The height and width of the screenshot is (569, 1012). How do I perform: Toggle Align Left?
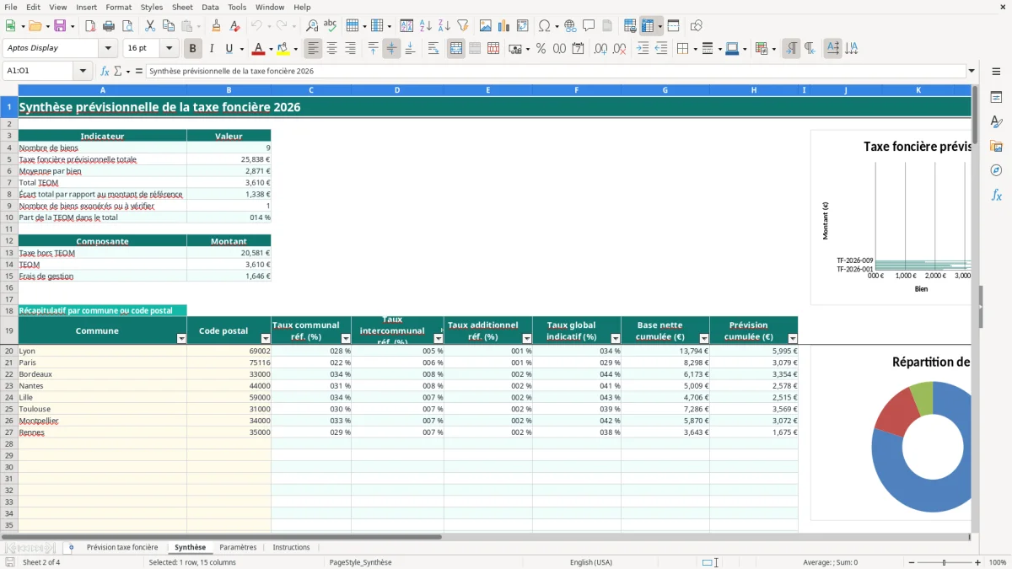pyautogui.click(x=314, y=49)
